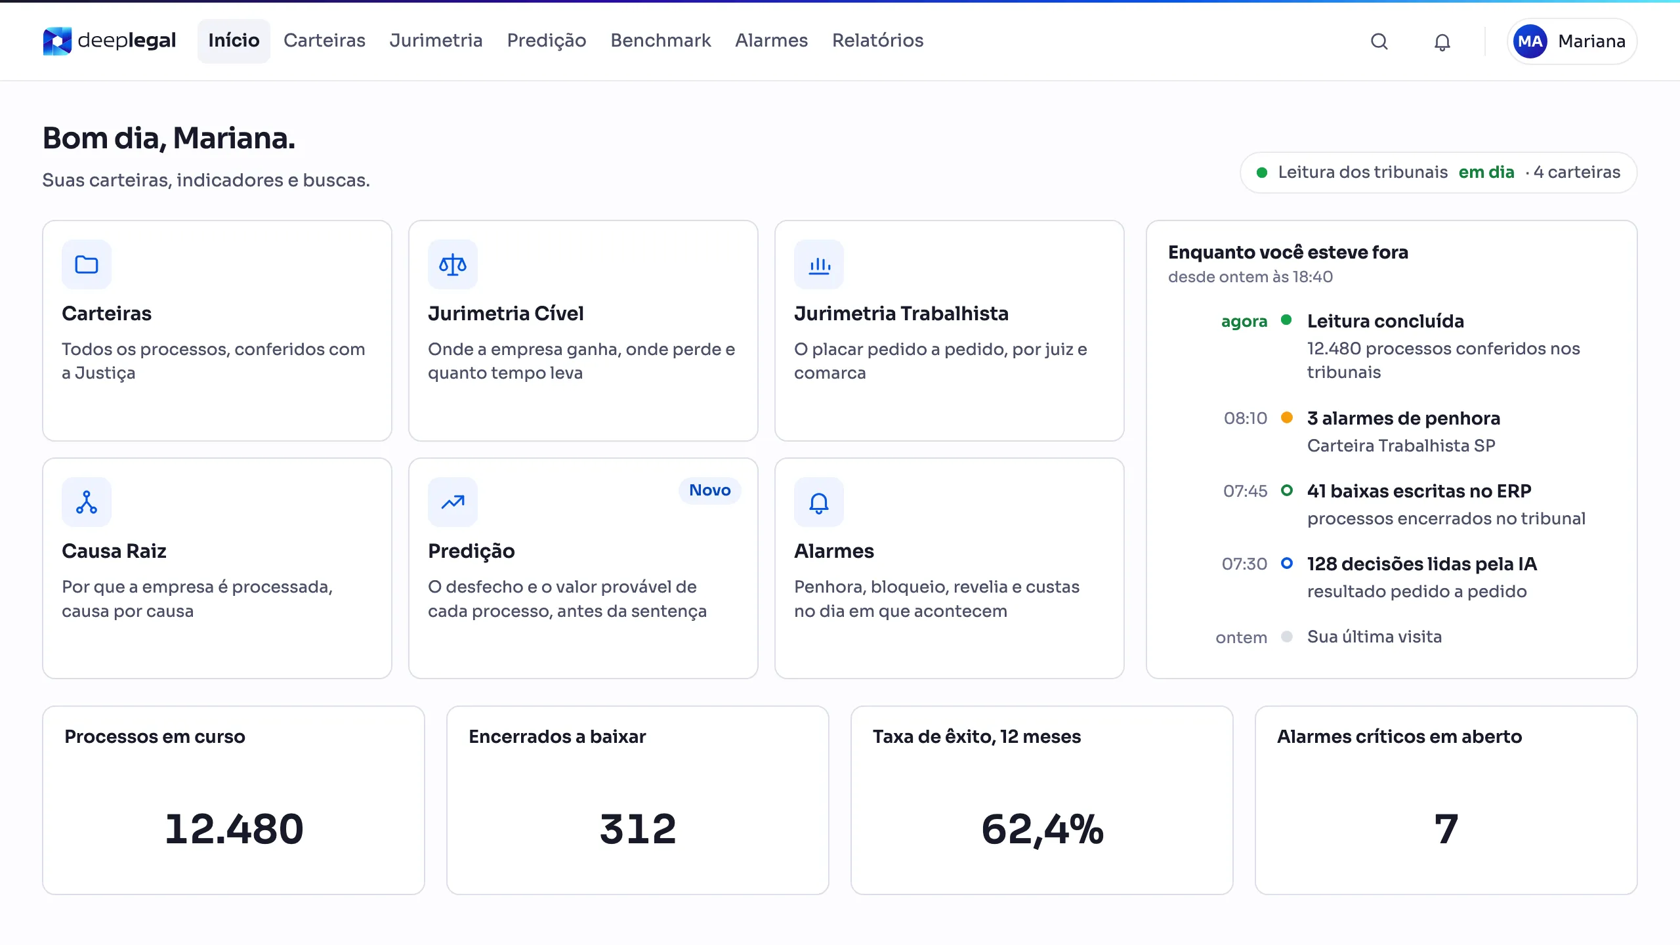
Task: Click the bell icon on Alarmes card
Action: pyautogui.click(x=819, y=502)
